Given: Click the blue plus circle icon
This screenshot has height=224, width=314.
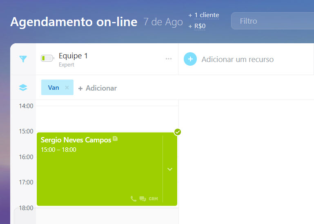Looking at the screenshot, I should coord(190,59).
